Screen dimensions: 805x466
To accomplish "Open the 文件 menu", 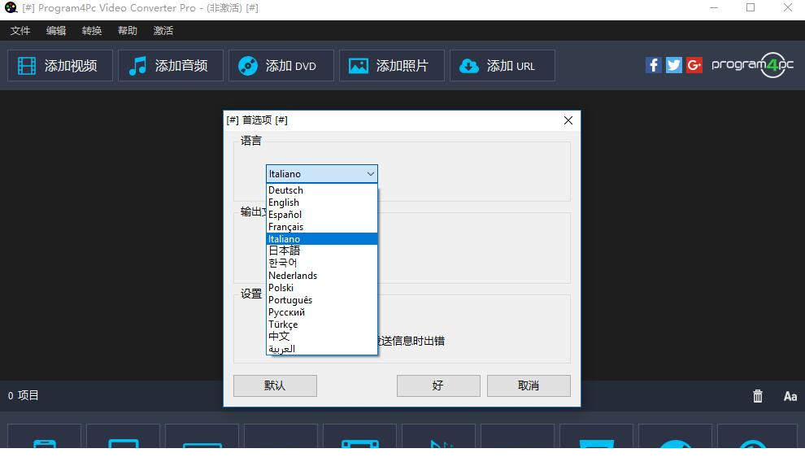I will (x=20, y=31).
